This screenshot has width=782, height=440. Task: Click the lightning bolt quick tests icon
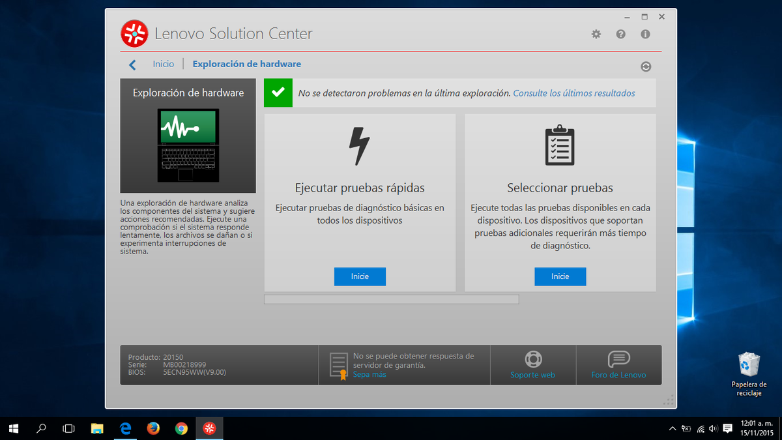[360, 146]
